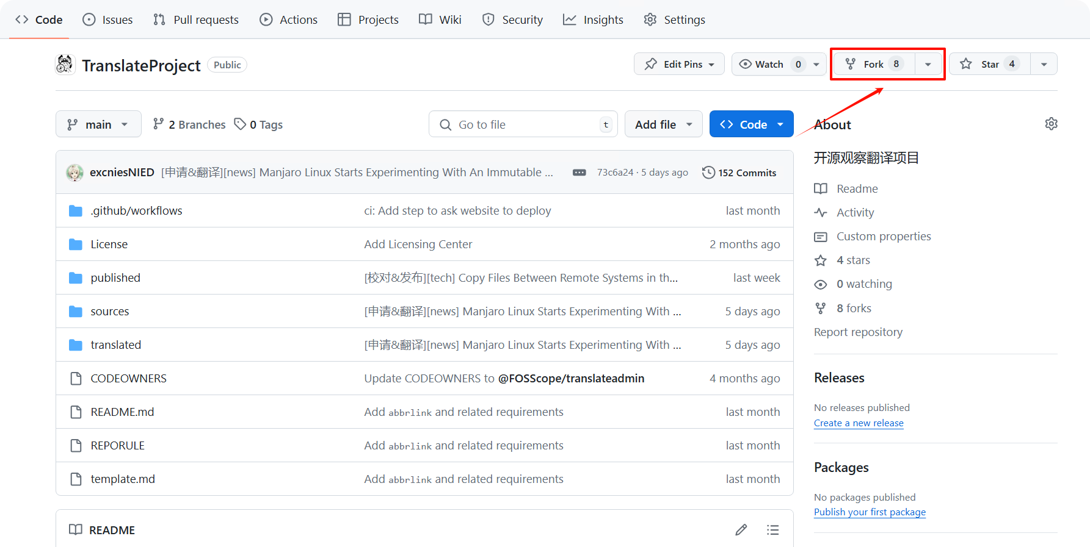Open the main branch selector

(98, 124)
